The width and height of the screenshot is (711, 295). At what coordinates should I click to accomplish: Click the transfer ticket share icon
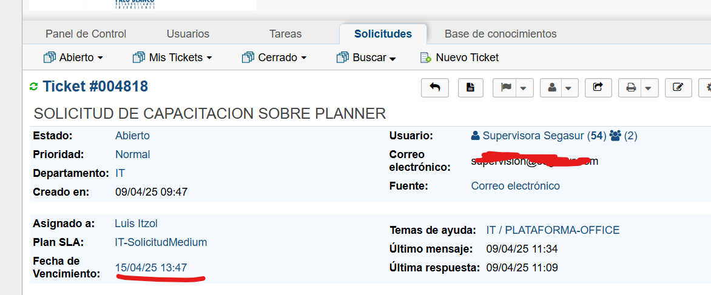click(598, 88)
